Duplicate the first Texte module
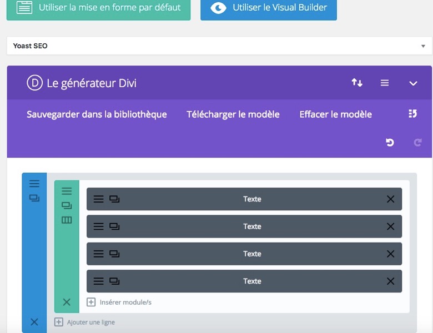Viewport: 433px width, 333px height. 114,199
